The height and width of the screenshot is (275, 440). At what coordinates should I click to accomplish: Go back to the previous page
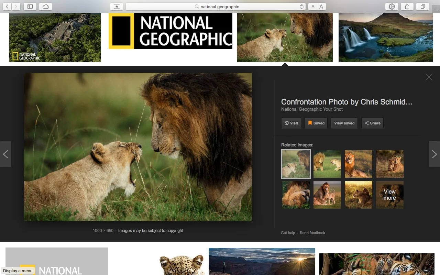click(x=7, y=7)
